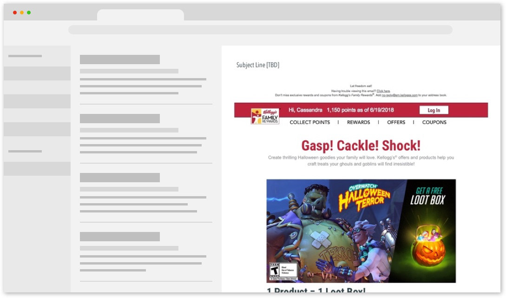The height and width of the screenshot is (298, 506).
Task: Click the Kellogg's Family Rewards logo
Action: 265,116
